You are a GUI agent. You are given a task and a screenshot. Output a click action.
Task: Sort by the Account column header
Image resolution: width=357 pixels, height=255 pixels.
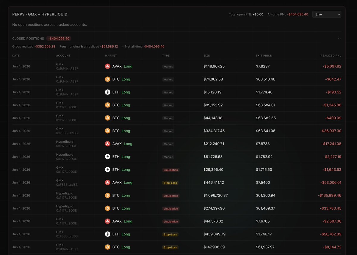(x=63, y=56)
